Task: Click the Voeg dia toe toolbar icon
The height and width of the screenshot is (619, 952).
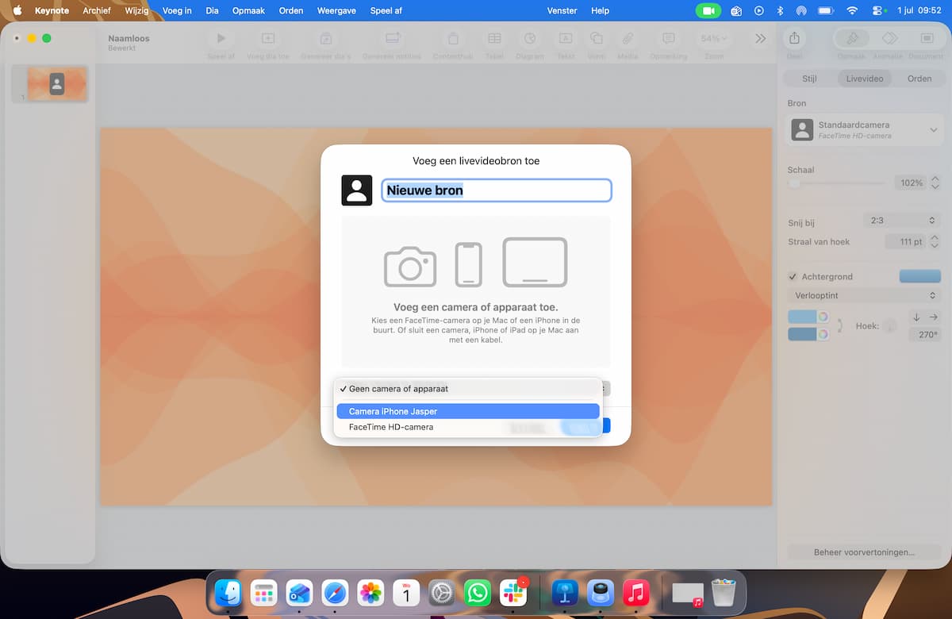Action: (x=268, y=38)
